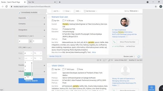Open the Email actions menu
The width and height of the screenshot is (163, 91).
pyautogui.click(x=67, y=11)
